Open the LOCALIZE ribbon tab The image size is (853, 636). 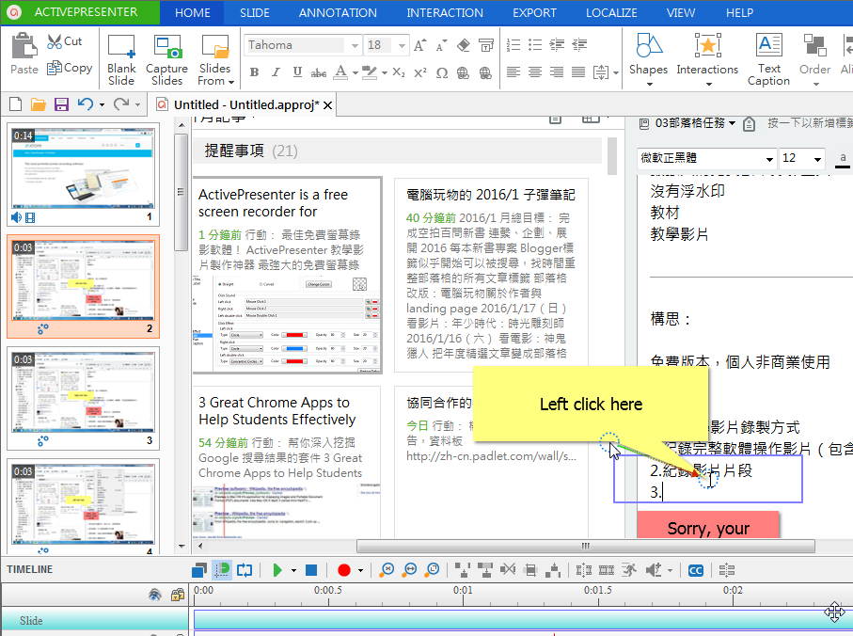(x=611, y=12)
